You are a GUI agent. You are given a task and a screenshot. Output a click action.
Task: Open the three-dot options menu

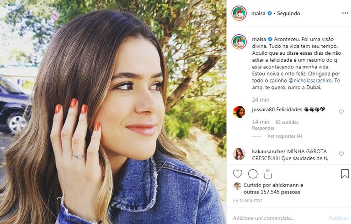(345, 13)
